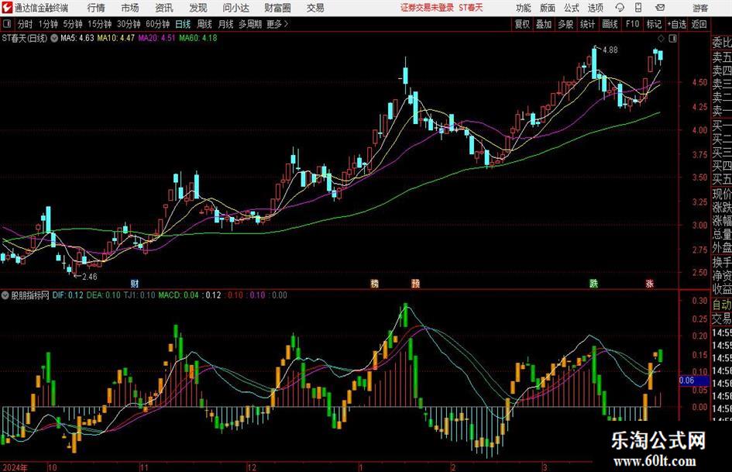Click the 2024年 date axis label

(15, 467)
